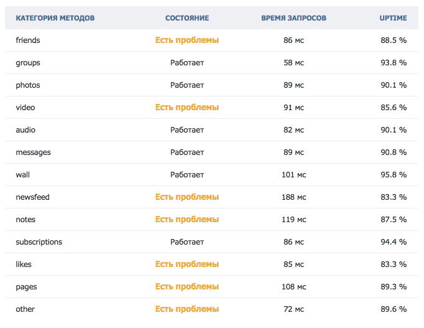Open the photos method category
This screenshot has height=328, width=424.
(x=27, y=85)
